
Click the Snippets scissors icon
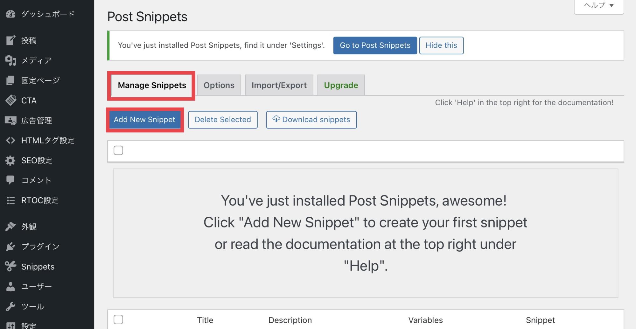[x=10, y=266]
